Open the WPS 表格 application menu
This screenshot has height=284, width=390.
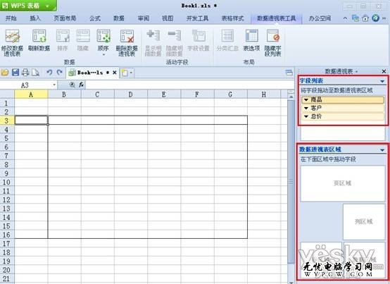pyautogui.click(x=28, y=6)
